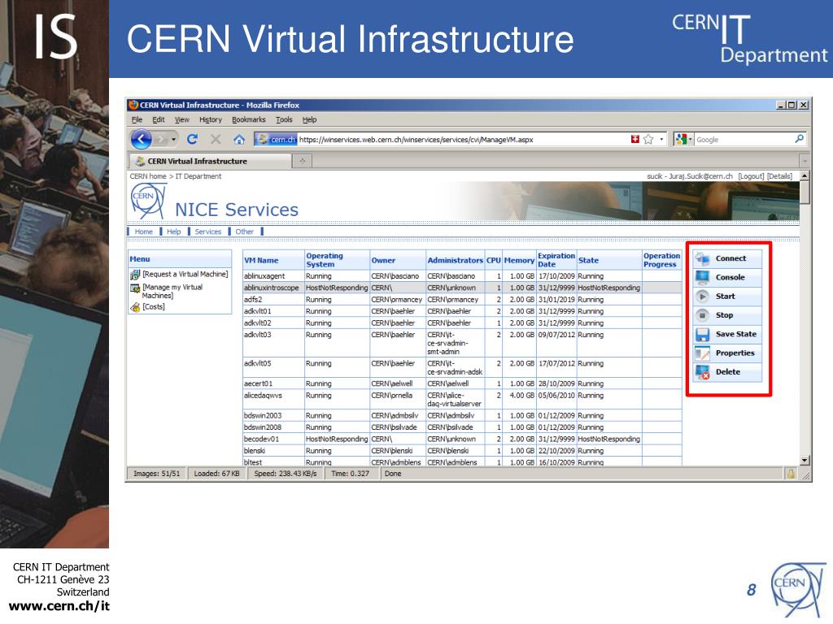833x624 pixels.
Task: Open the Help menu in menu bar
Action: [x=309, y=120]
